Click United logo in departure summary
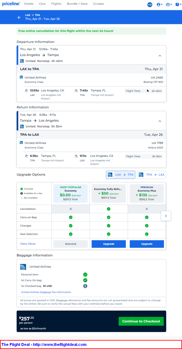 point(22,61)
